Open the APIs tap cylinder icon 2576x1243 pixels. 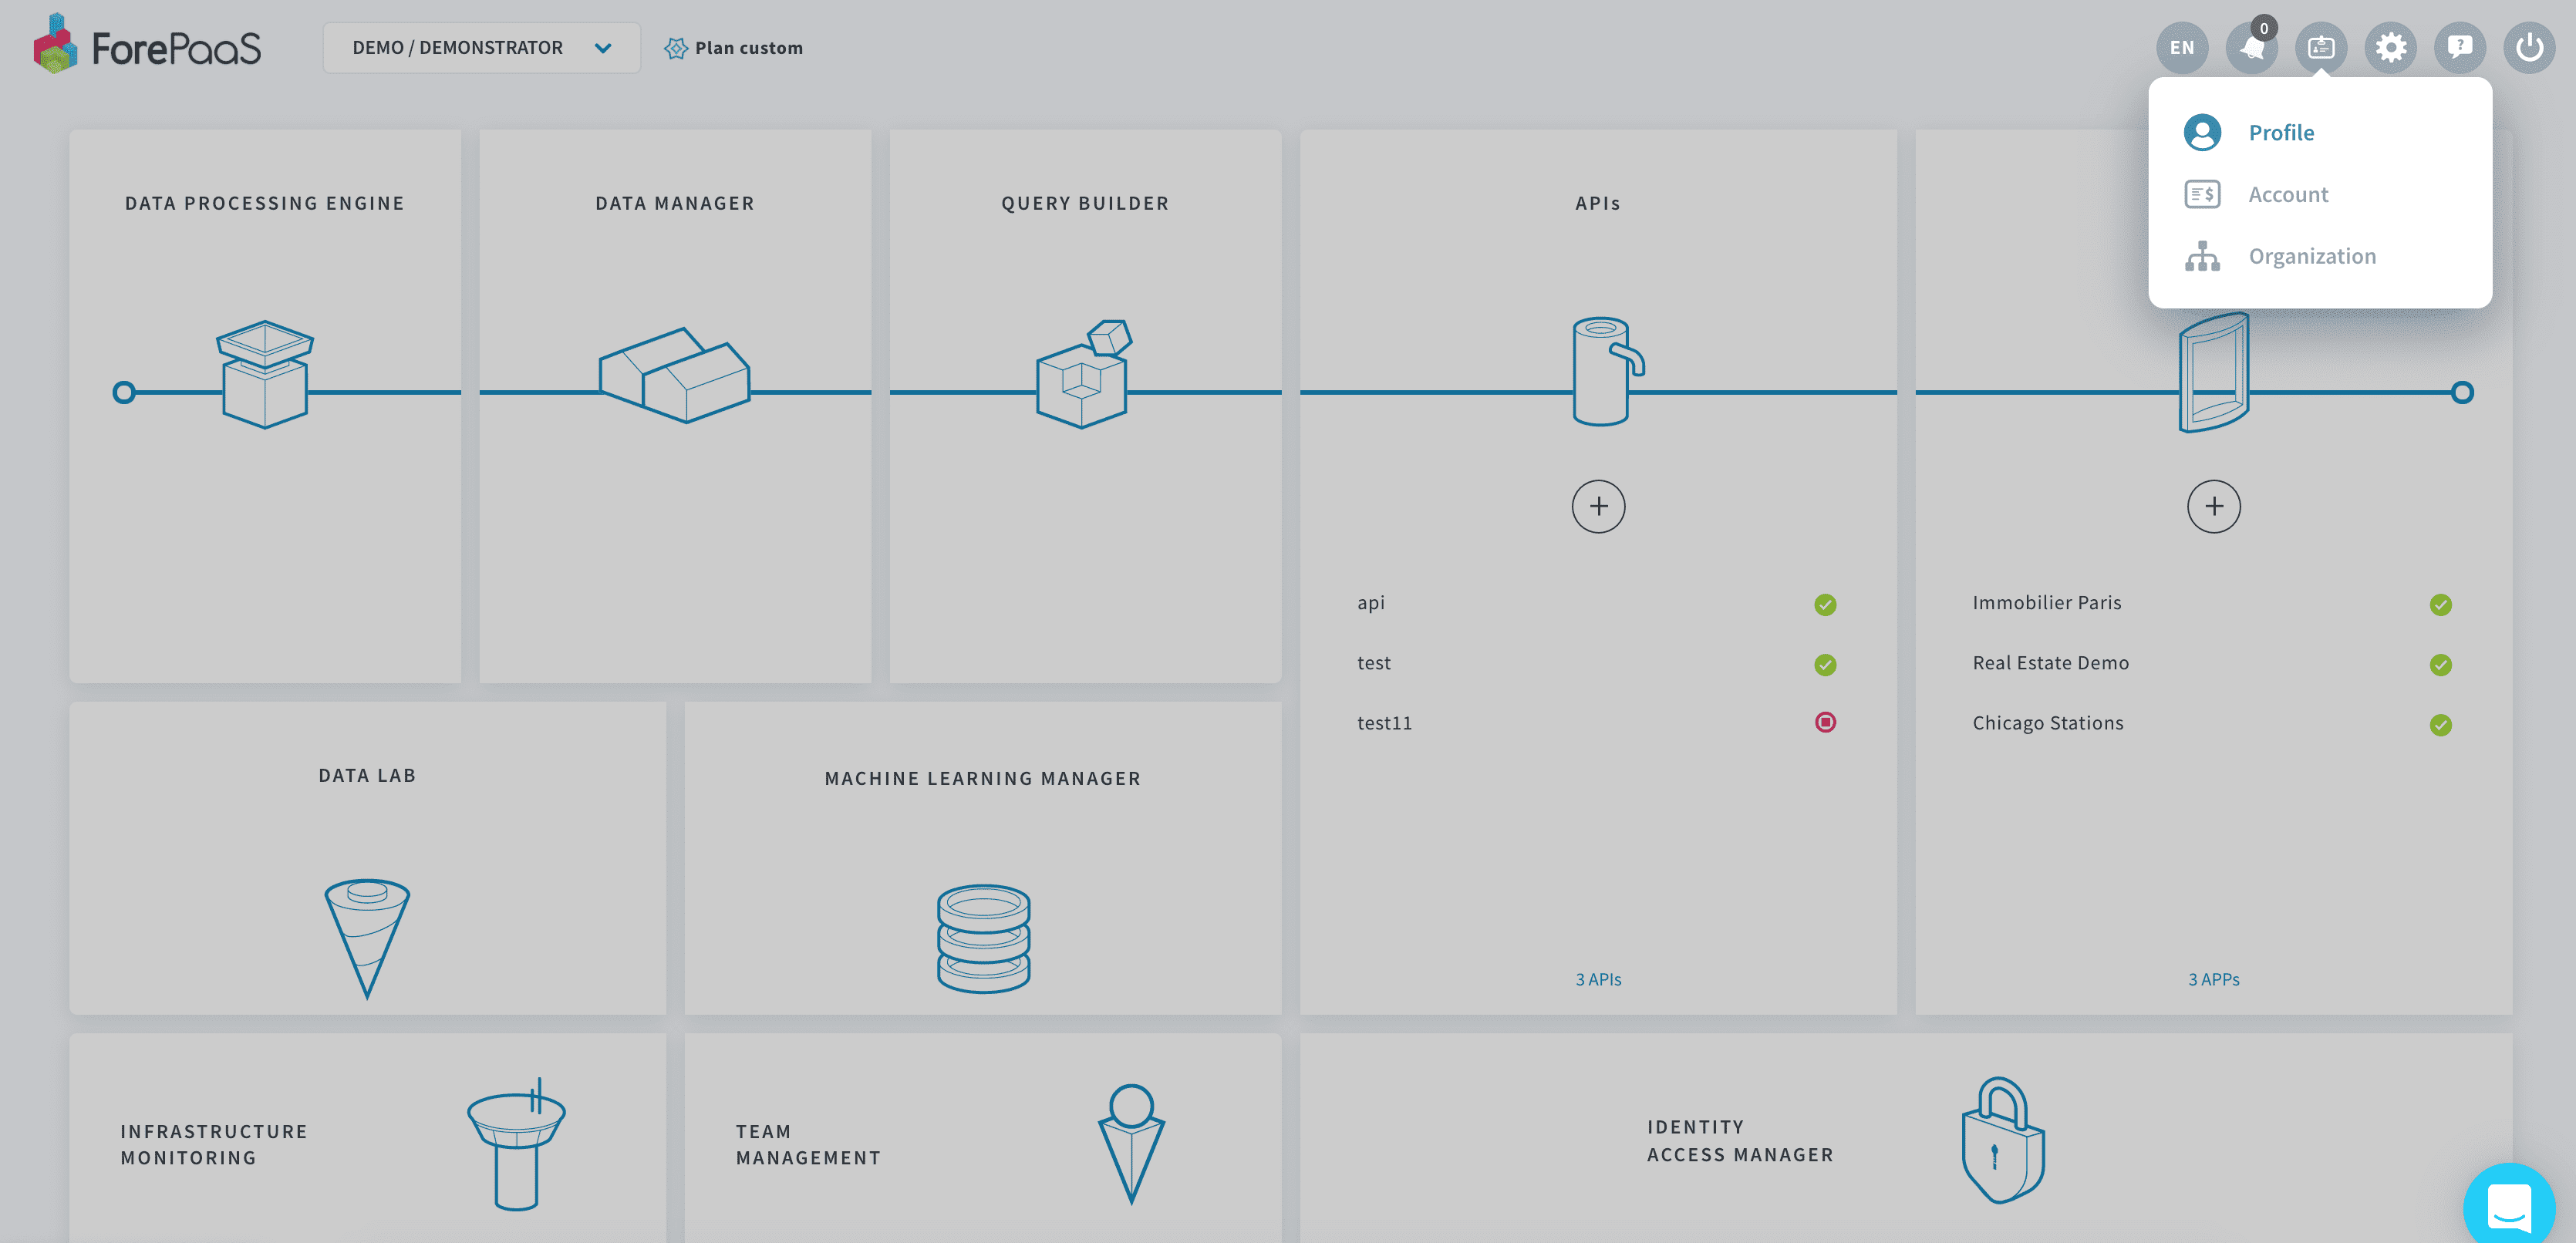pyautogui.click(x=1608, y=371)
